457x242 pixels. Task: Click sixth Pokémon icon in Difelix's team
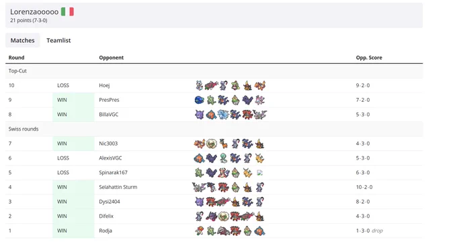tap(259, 216)
